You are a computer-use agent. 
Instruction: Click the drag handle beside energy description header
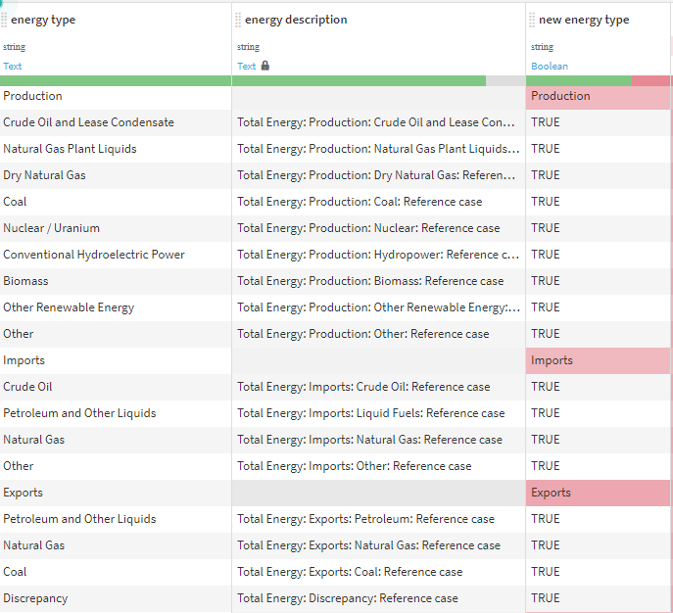(x=238, y=20)
